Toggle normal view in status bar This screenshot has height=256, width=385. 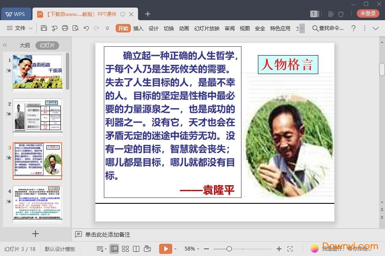(x=114, y=249)
